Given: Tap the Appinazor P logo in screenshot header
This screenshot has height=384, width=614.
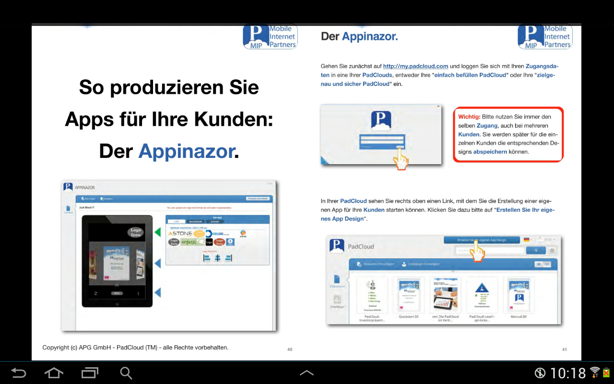Looking at the screenshot, I should tap(68, 187).
